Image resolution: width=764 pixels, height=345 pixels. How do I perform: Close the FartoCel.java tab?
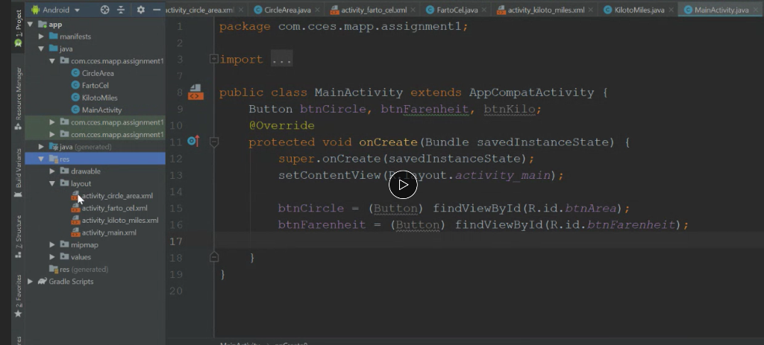(x=483, y=10)
